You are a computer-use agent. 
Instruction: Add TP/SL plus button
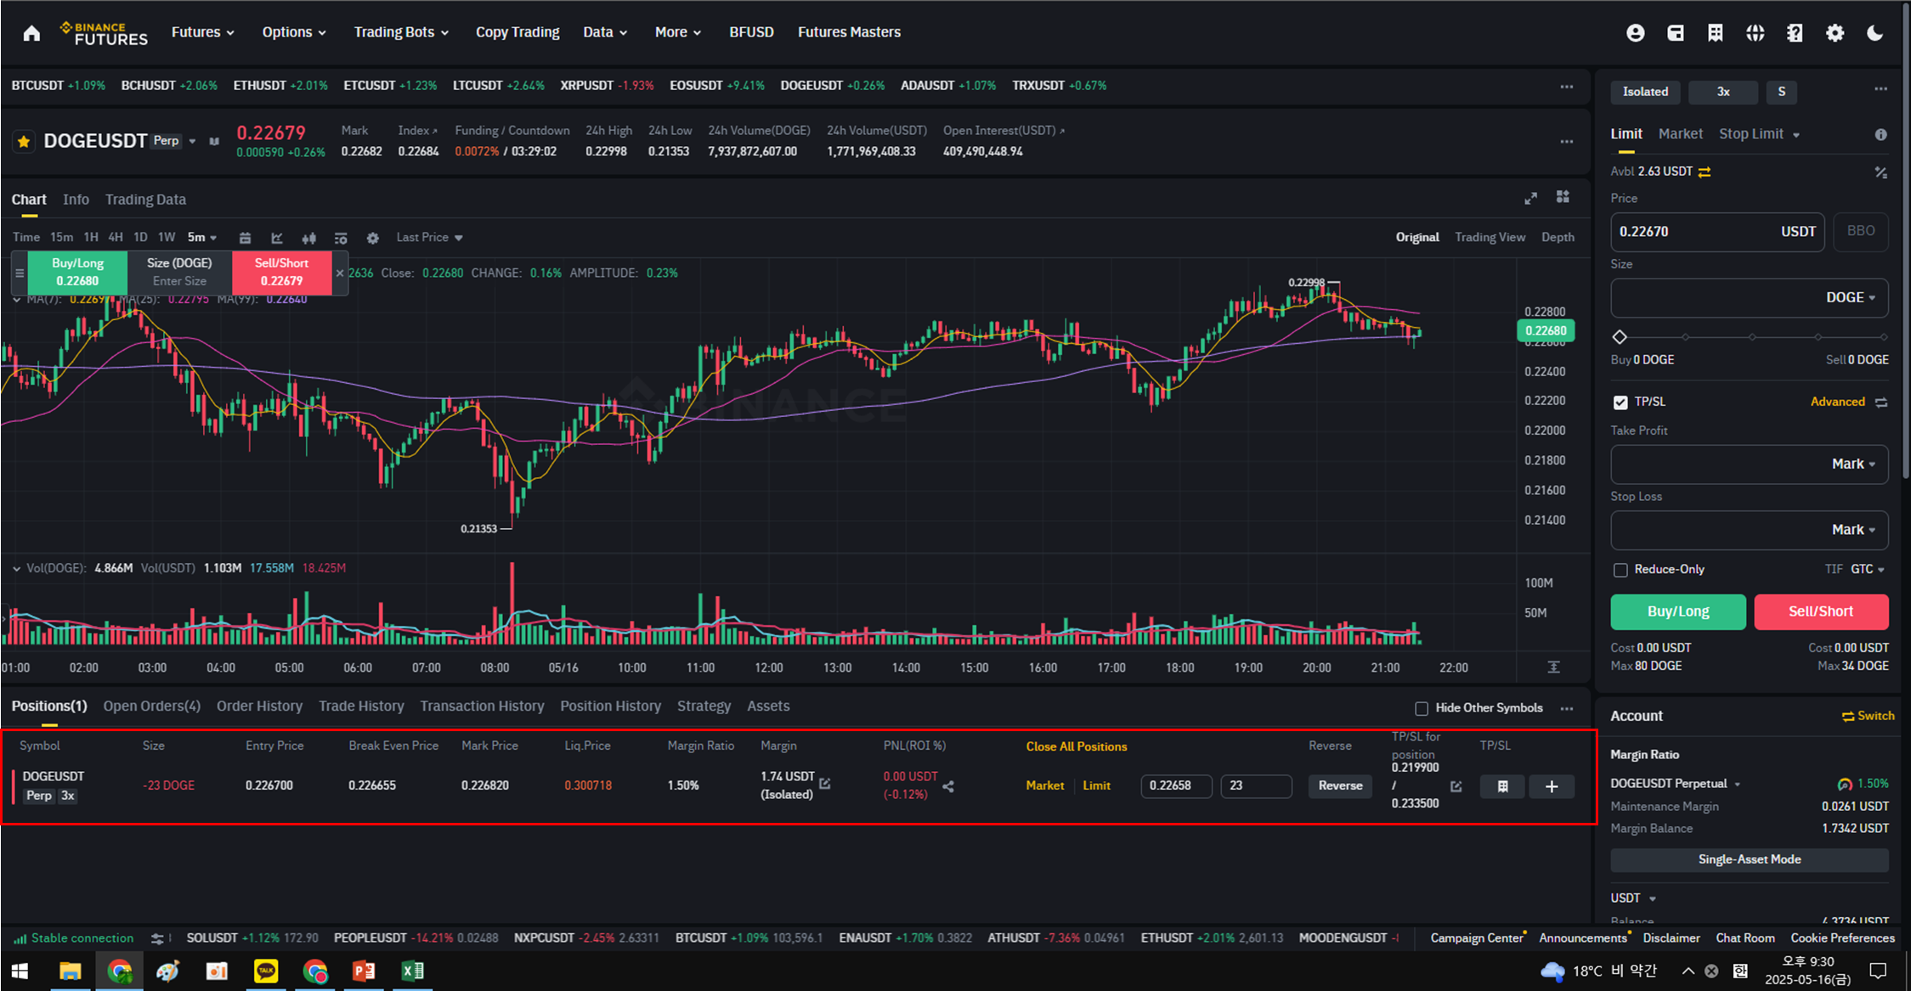[1552, 786]
